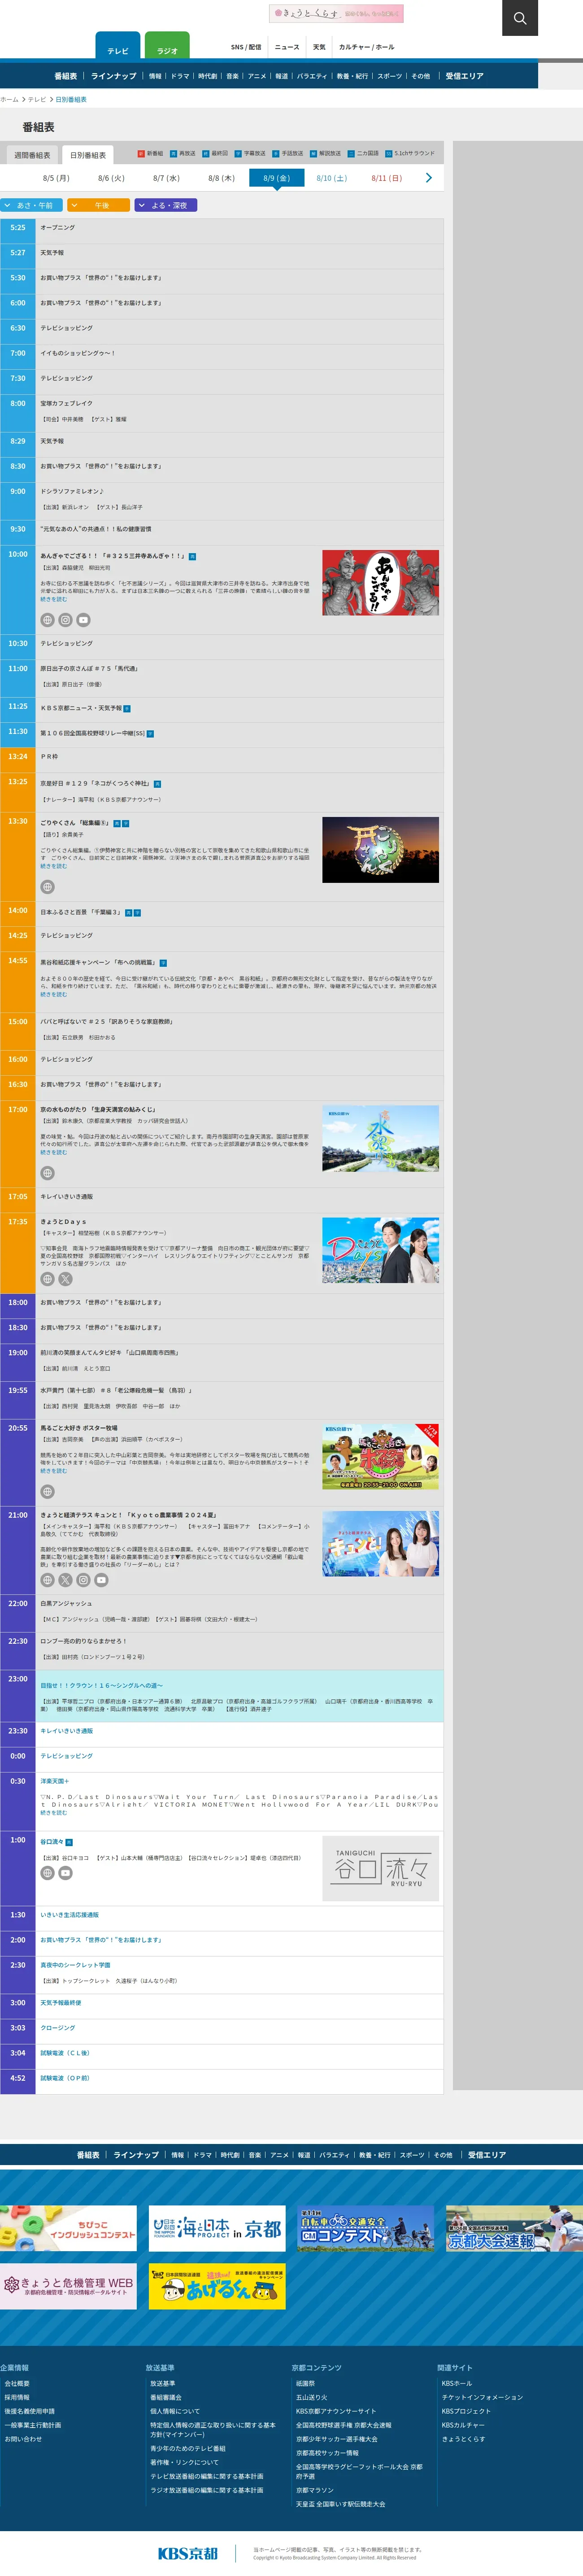Viewport: 583px width, 2576px height.
Task: Click the あんぎゃでござる program thumbnail
Action: point(380,582)
